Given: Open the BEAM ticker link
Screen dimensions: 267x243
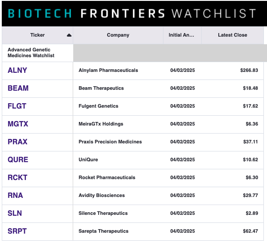Looking at the screenshot, I should 18,88.
